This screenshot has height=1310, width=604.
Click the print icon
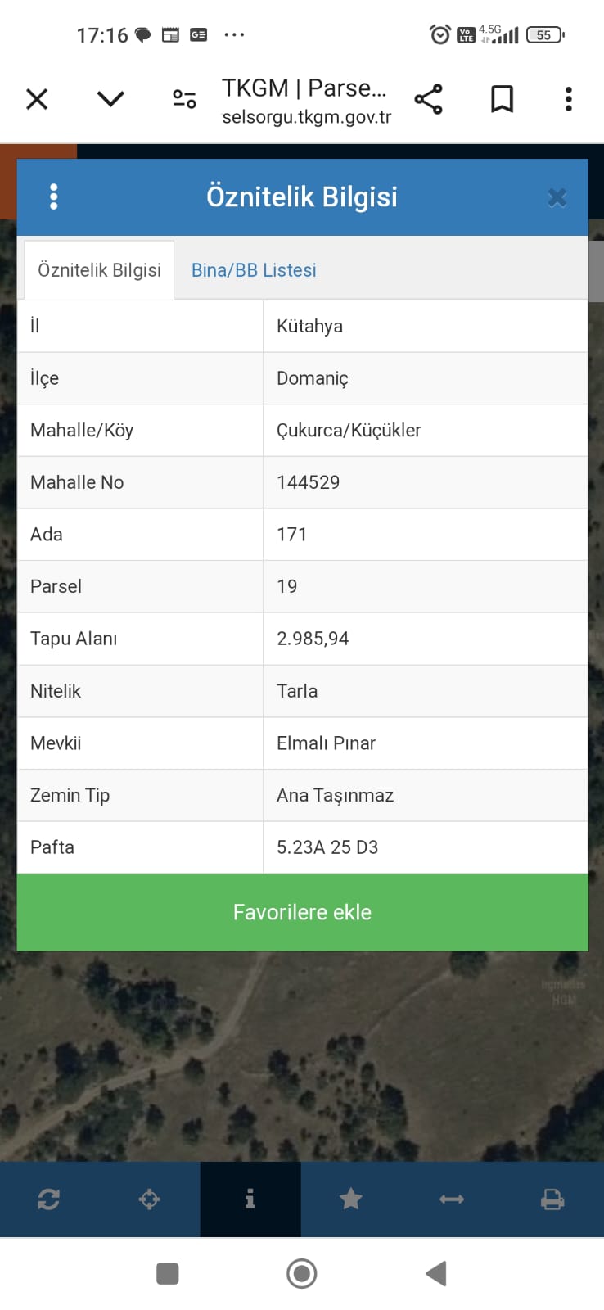click(552, 1199)
